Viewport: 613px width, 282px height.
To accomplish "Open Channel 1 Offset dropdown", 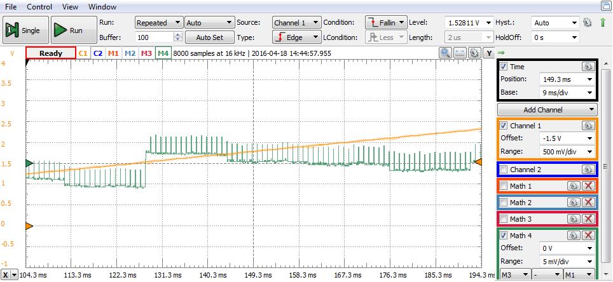I will [x=567, y=138].
